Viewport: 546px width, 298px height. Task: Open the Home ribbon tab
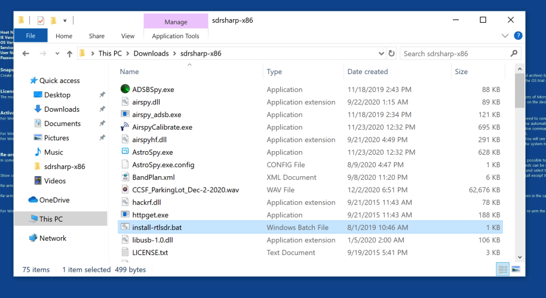coord(64,36)
